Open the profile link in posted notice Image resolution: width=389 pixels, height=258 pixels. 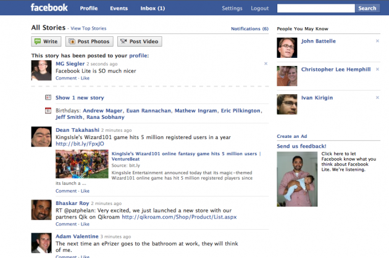[138, 55]
